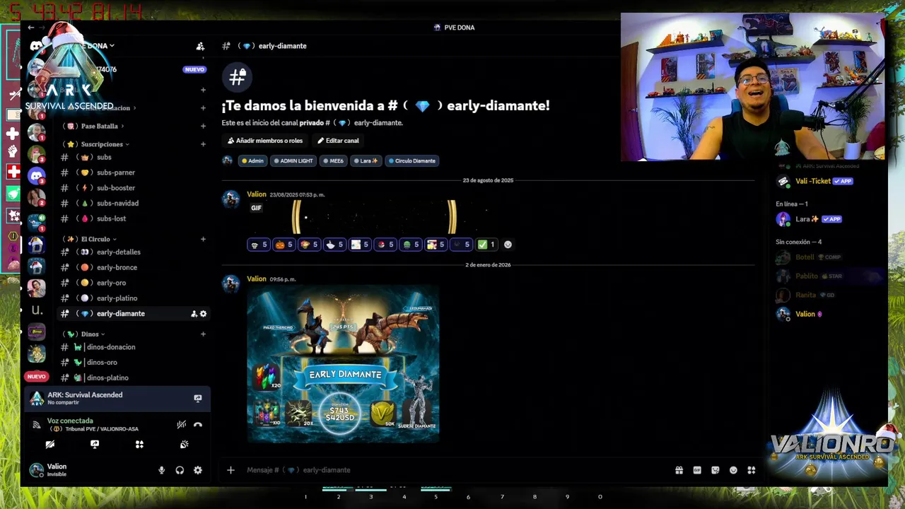
Task: Open the sticker picker
Action: pos(716,470)
